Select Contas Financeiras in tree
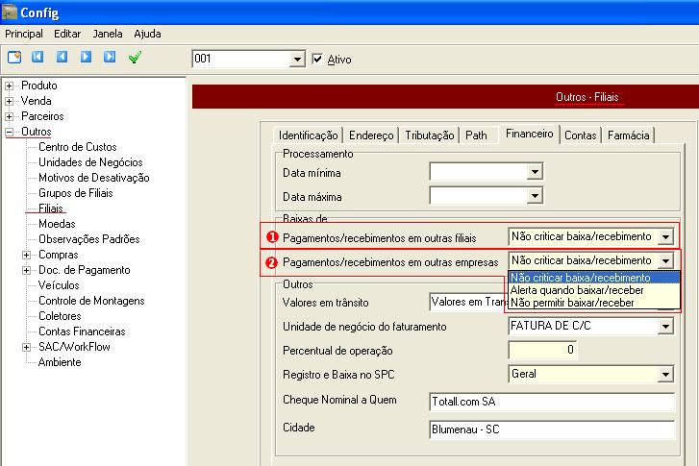Screen dimensions: 699x466 click(82, 331)
